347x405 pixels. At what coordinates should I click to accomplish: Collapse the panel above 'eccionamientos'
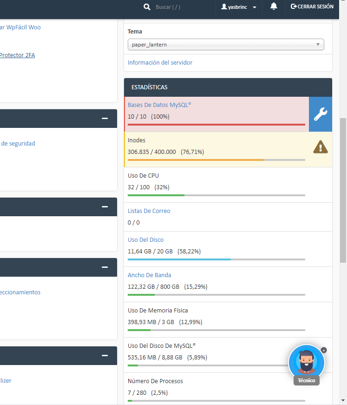point(105,267)
